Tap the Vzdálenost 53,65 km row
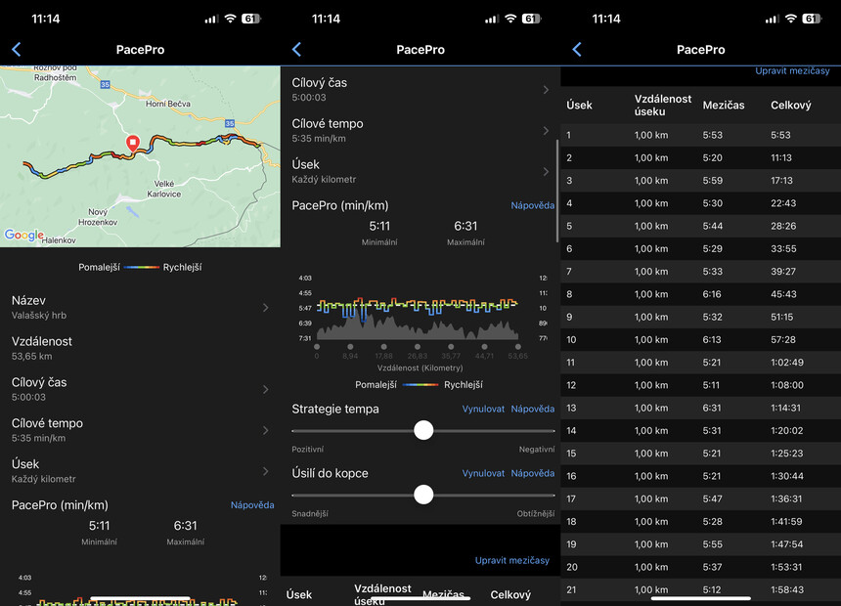This screenshot has height=606, width=841. [x=140, y=348]
